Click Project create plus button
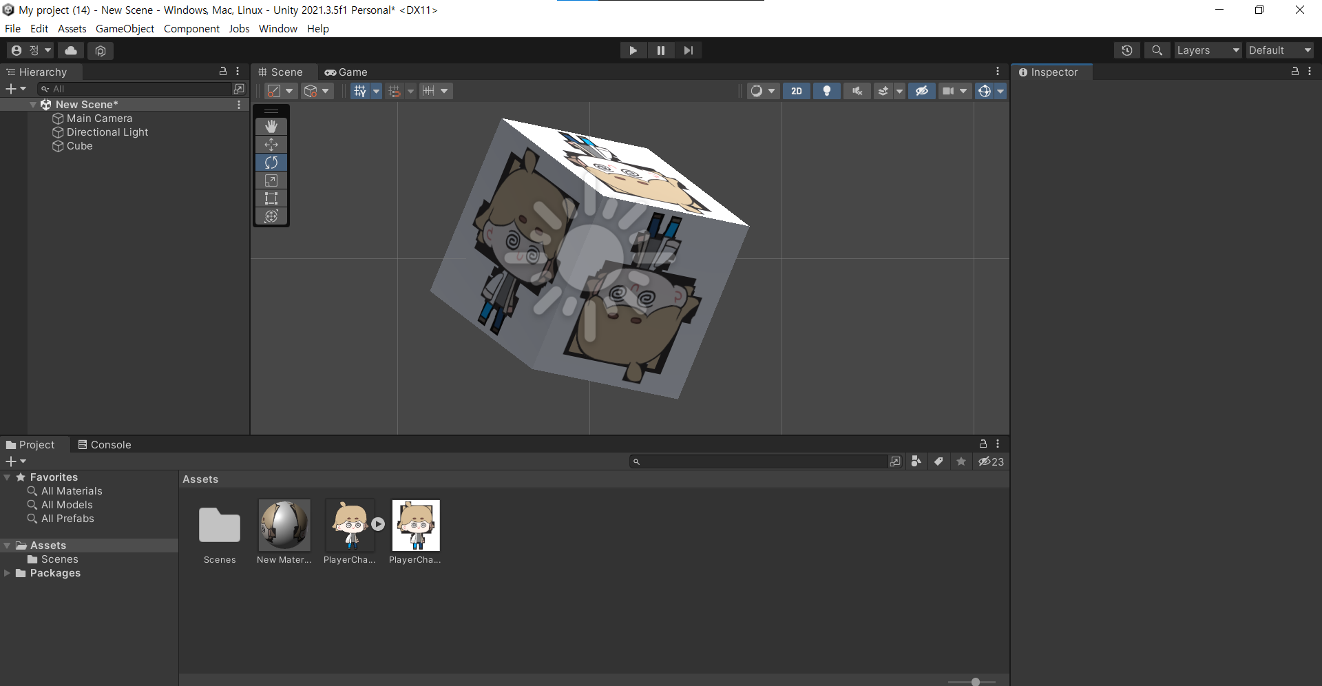The width and height of the screenshot is (1322, 686). click(x=15, y=461)
